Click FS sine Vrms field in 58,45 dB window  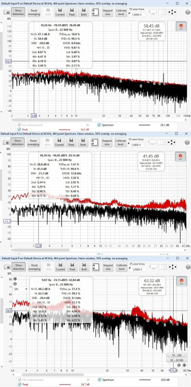pos(137,15)
